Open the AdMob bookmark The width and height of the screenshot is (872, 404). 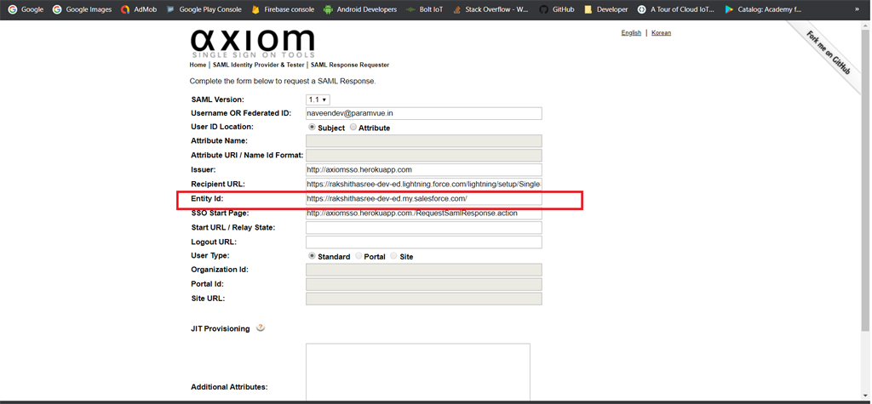click(141, 9)
